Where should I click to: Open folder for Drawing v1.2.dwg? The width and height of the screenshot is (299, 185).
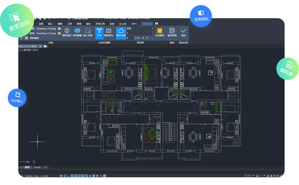point(59,33)
